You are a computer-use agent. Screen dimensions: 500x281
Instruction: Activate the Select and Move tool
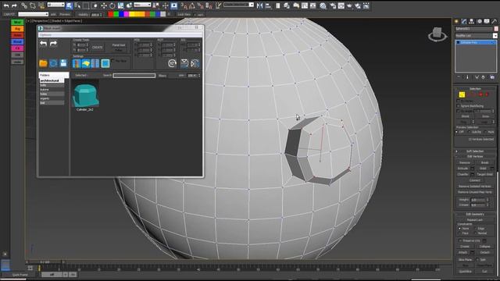click(104, 5)
